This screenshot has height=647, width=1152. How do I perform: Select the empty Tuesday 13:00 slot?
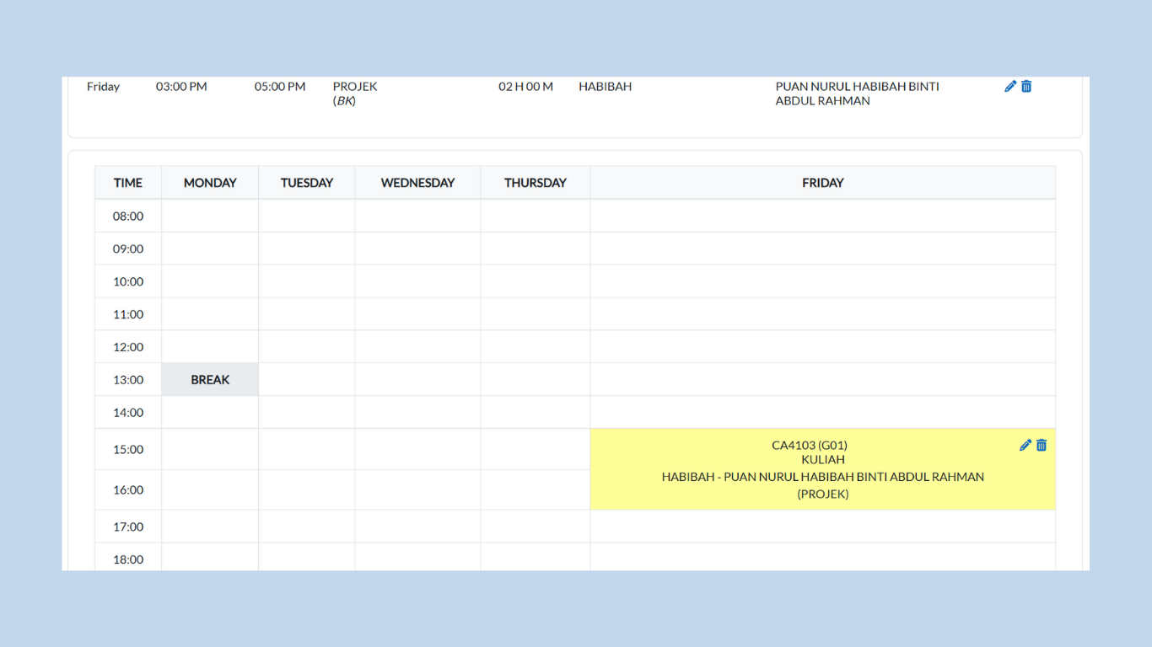coord(306,380)
